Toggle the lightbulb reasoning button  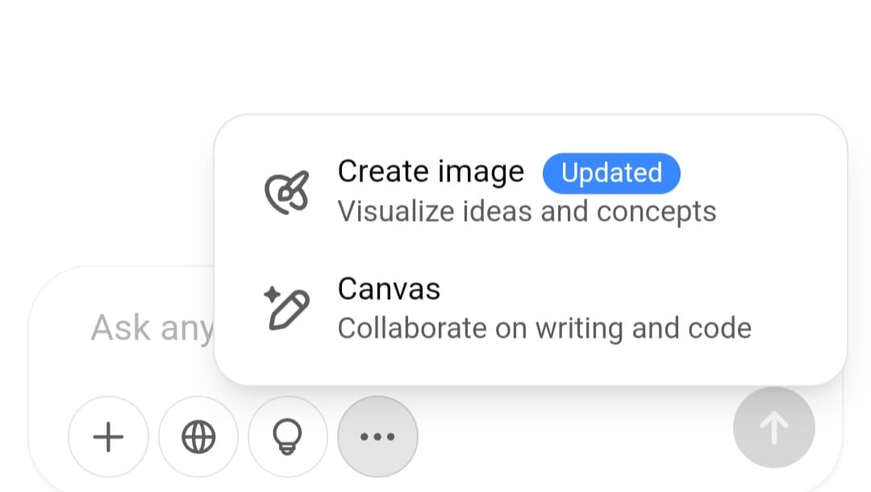click(288, 437)
